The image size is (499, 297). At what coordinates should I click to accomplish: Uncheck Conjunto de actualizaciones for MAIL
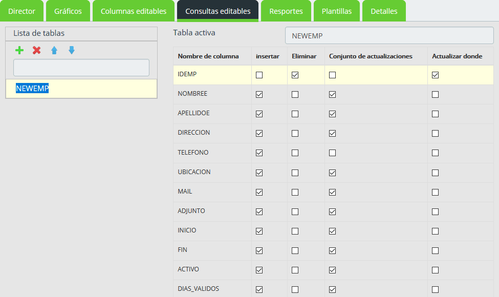click(x=332, y=192)
